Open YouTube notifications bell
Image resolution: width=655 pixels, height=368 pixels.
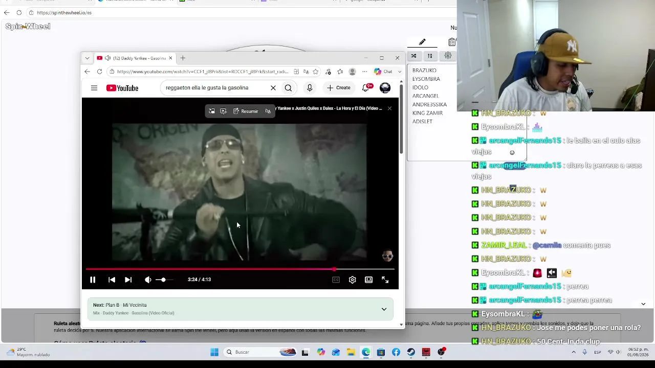[366, 88]
